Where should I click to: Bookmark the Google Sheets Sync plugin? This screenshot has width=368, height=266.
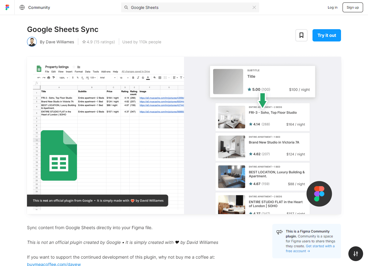(301, 35)
